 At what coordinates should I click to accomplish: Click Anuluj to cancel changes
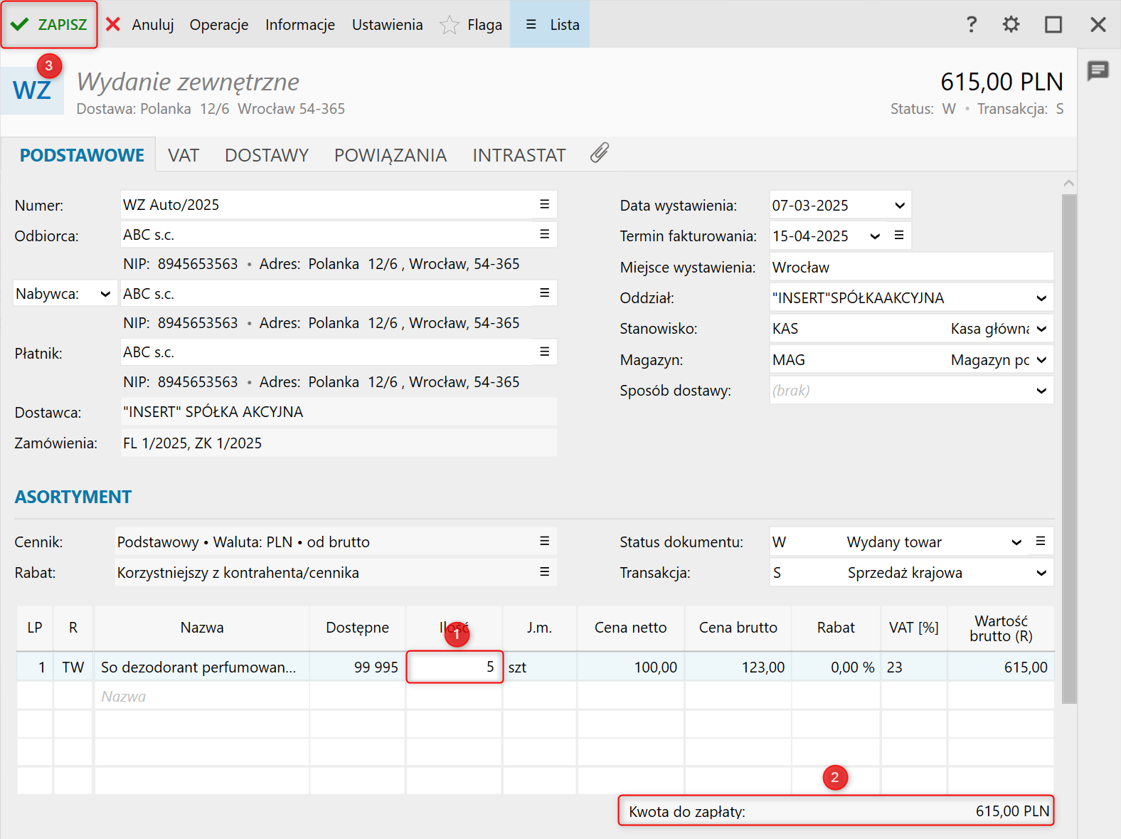[x=141, y=25]
